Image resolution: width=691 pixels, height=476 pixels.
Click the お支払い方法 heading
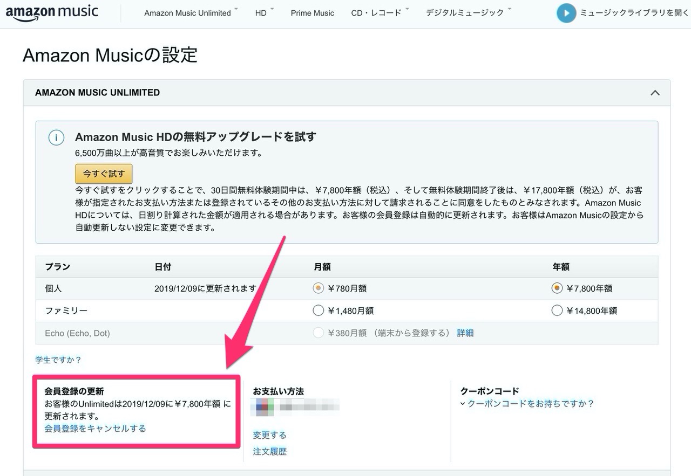278,391
